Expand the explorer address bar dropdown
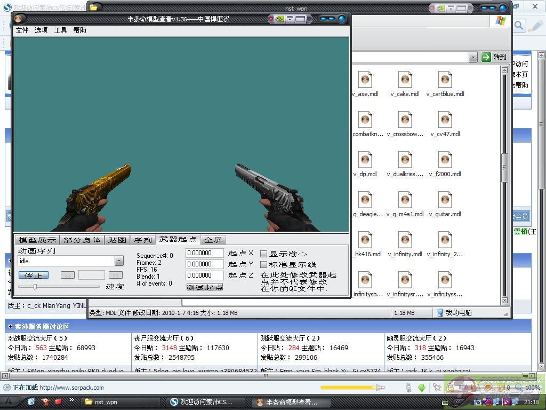This screenshot has width=546, height=410. (x=473, y=57)
